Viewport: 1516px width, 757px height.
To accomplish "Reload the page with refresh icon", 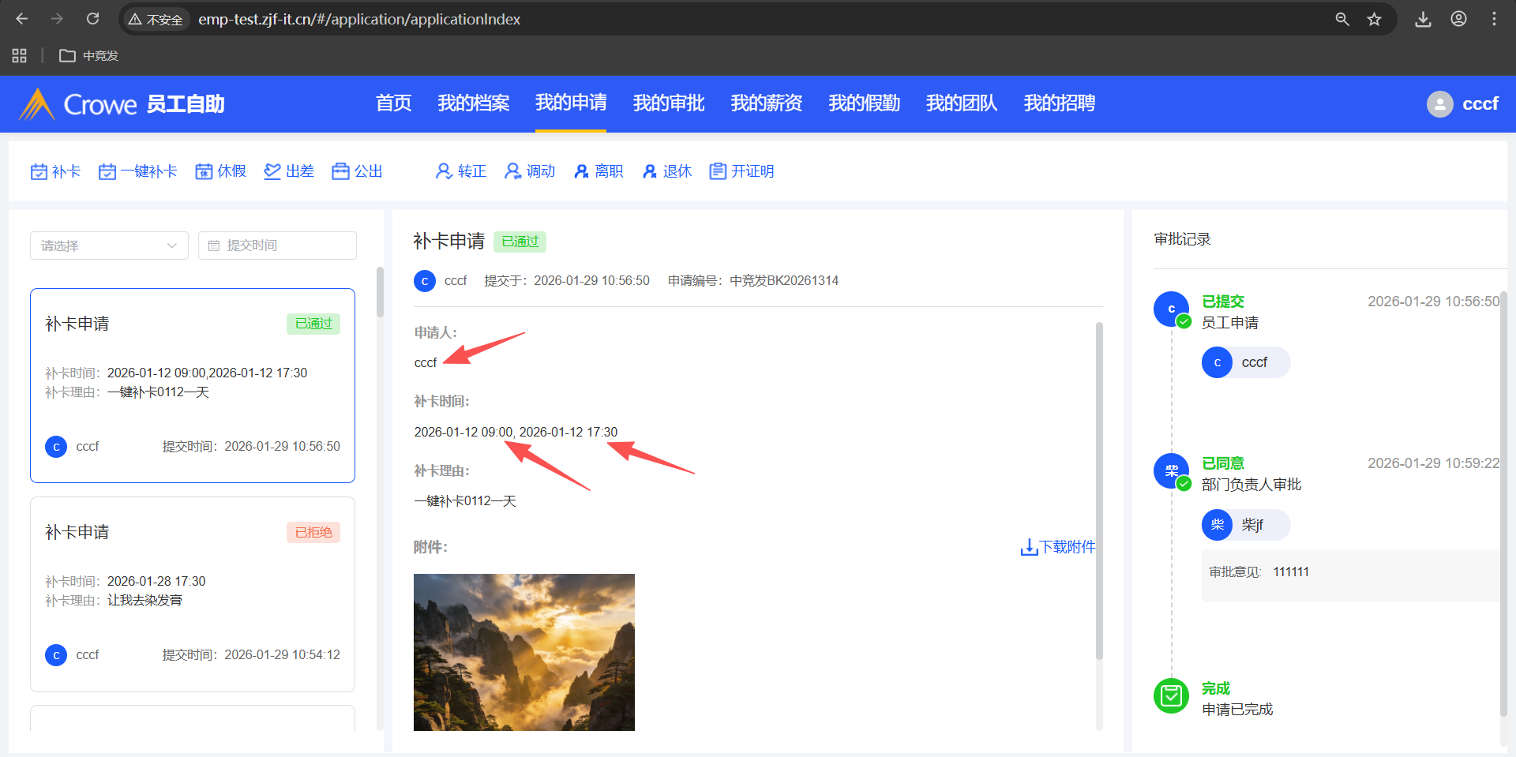I will (x=92, y=19).
